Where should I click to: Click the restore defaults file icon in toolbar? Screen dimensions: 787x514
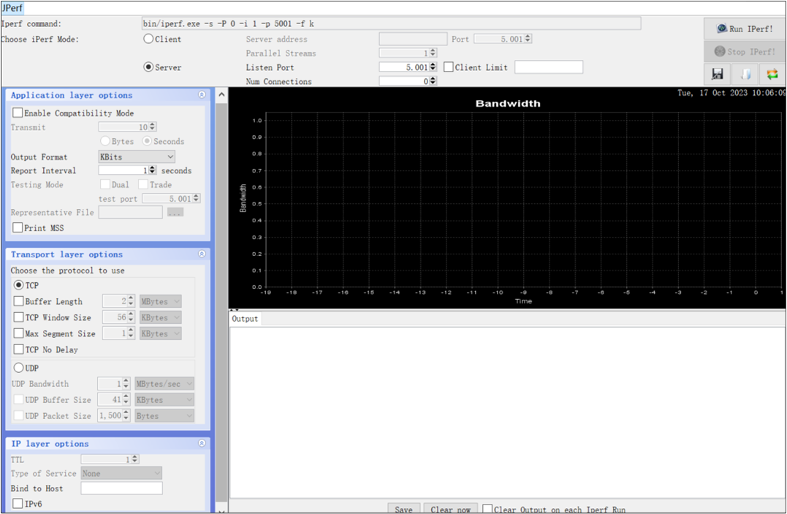pyautogui.click(x=745, y=74)
